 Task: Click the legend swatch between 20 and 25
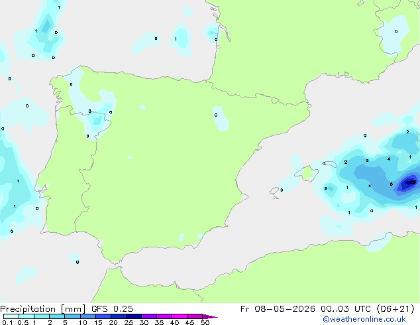pyautogui.click(x=119, y=316)
